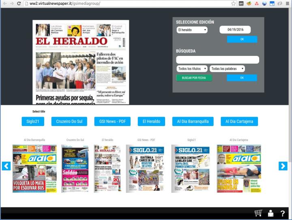The image size is (292, 220).
Task: Go back using browser back arrow
Action: point(4,3)
